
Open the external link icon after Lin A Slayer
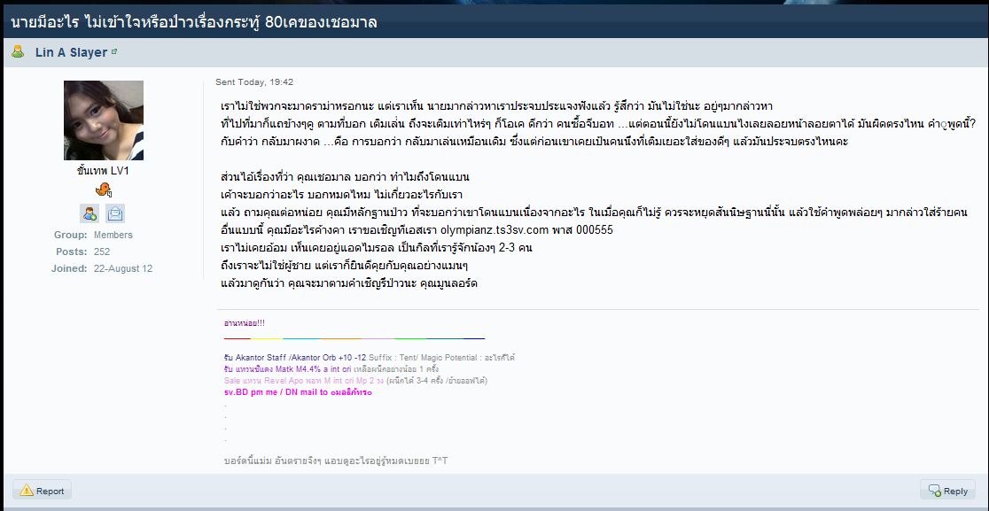(114, 52)
